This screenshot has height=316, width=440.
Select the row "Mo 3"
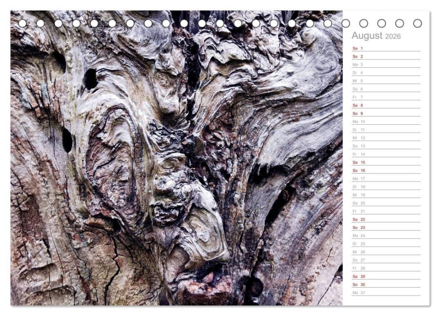pyautogui.click(x=386, y=64)
